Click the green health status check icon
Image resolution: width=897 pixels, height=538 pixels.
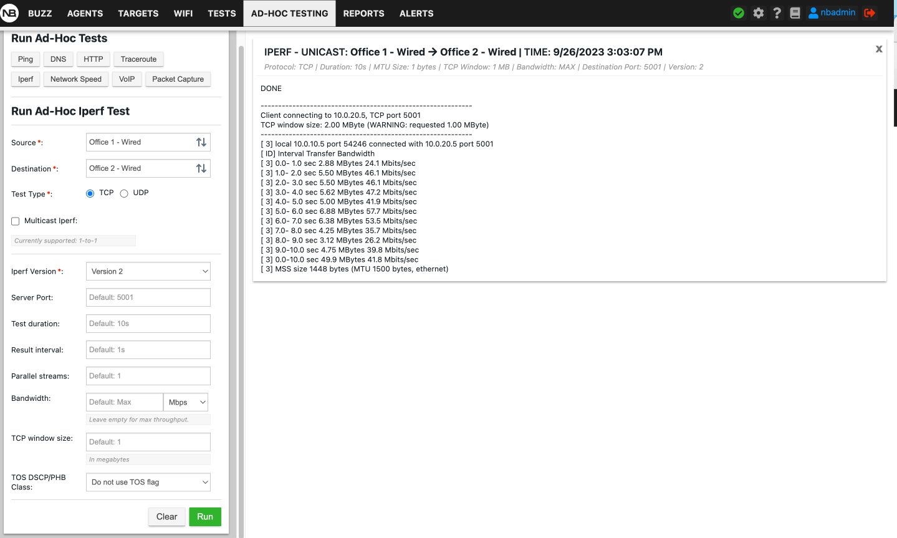[x=738, y=12]
